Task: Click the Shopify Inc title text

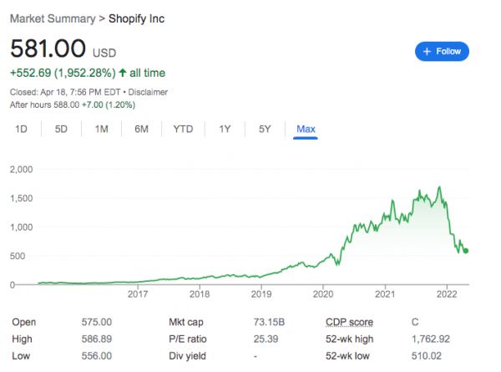Action: 138,18
